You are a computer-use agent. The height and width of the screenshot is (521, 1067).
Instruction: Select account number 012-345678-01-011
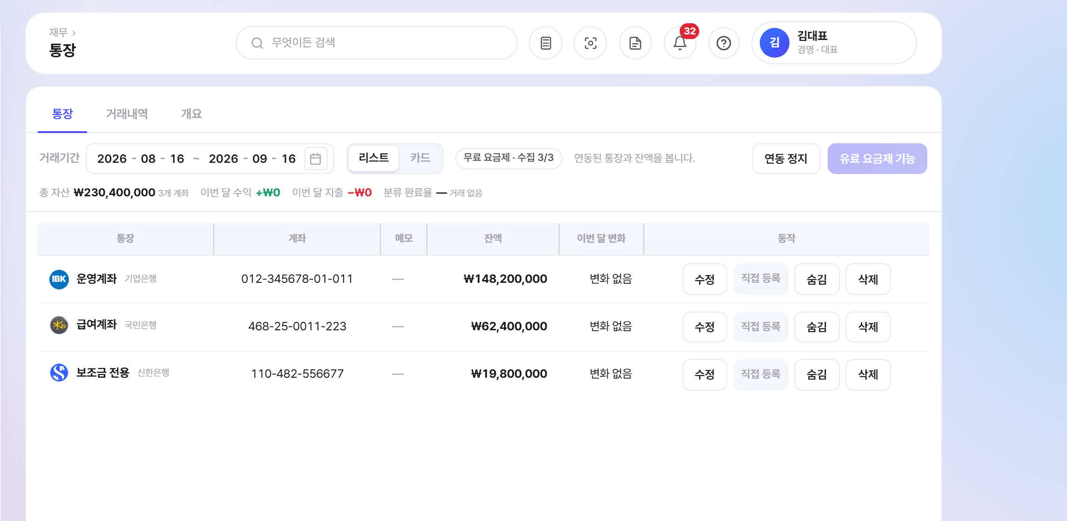coord(297,279)
